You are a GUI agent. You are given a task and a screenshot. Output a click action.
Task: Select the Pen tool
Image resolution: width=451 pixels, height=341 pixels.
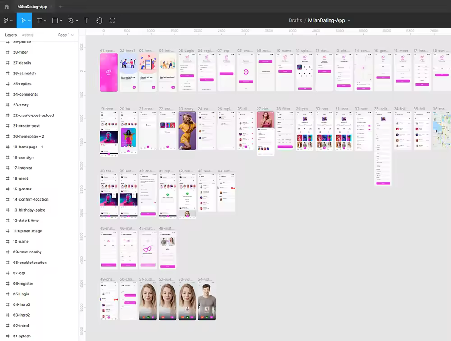[x=70, y=20]
